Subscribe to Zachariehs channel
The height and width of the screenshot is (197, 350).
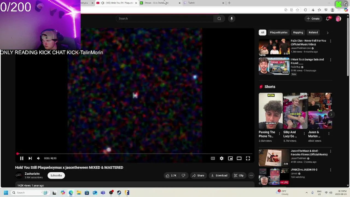(56, 175)
